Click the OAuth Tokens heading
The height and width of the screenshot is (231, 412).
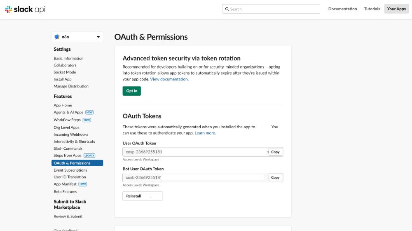[142, 116]
